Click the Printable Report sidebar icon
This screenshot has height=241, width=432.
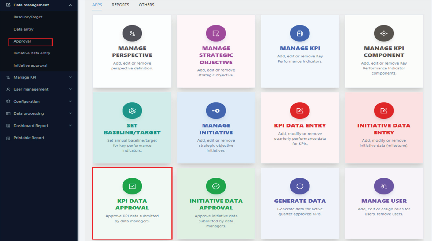[x=8, y=138]
